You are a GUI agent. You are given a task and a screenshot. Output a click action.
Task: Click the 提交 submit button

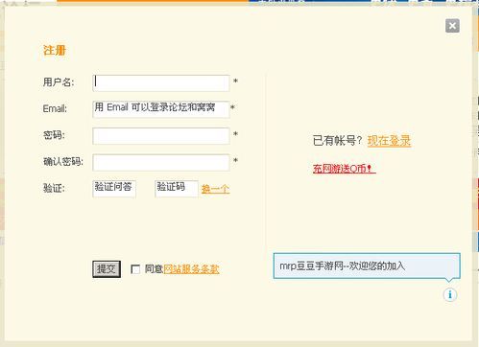pyautogui.click(x=107, y=269)
